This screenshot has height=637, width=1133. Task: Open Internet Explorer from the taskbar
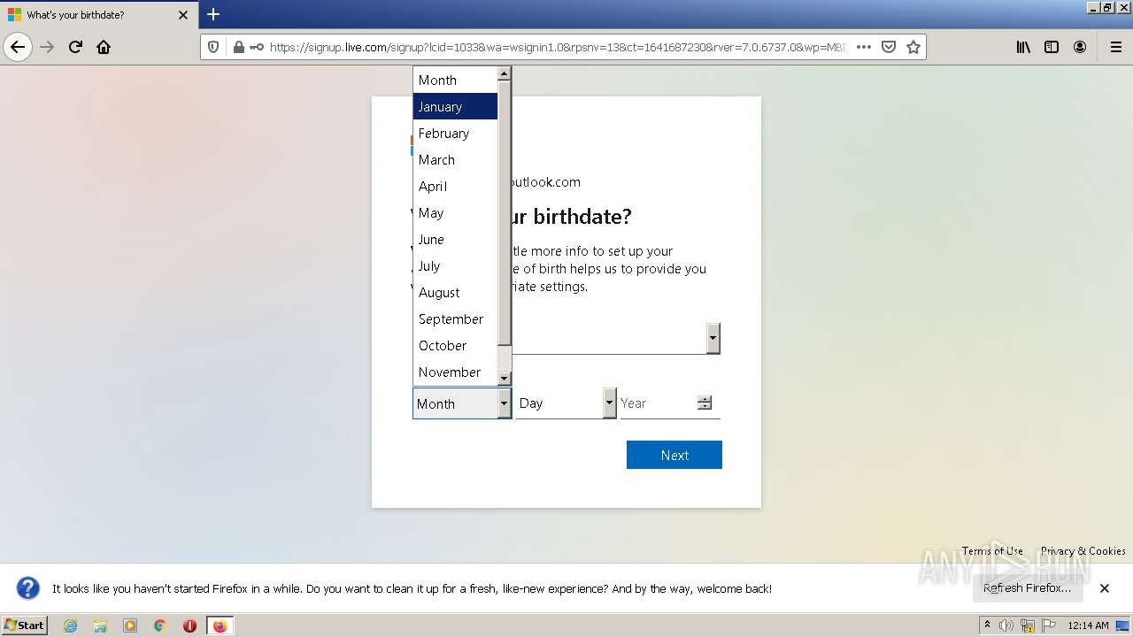click(70, 625)
